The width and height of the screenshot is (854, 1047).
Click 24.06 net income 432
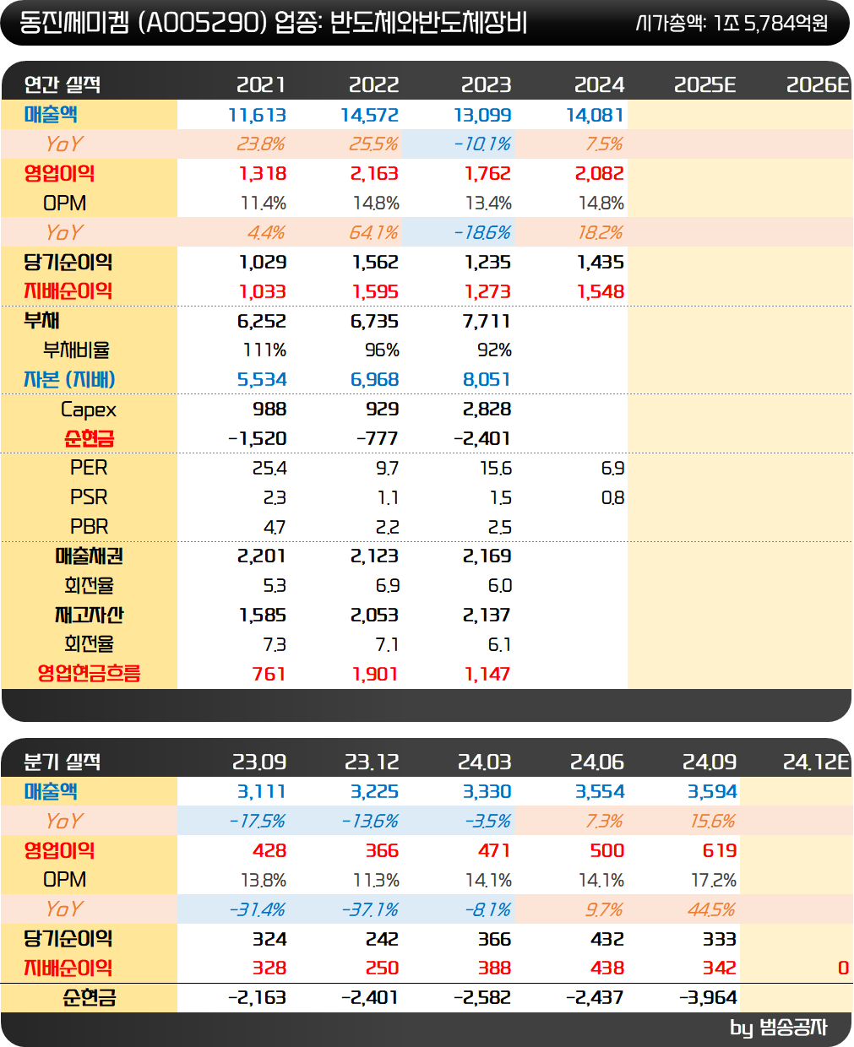click(x=607, y=939)
